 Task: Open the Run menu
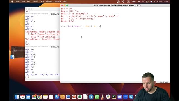[x=42, y=1]
